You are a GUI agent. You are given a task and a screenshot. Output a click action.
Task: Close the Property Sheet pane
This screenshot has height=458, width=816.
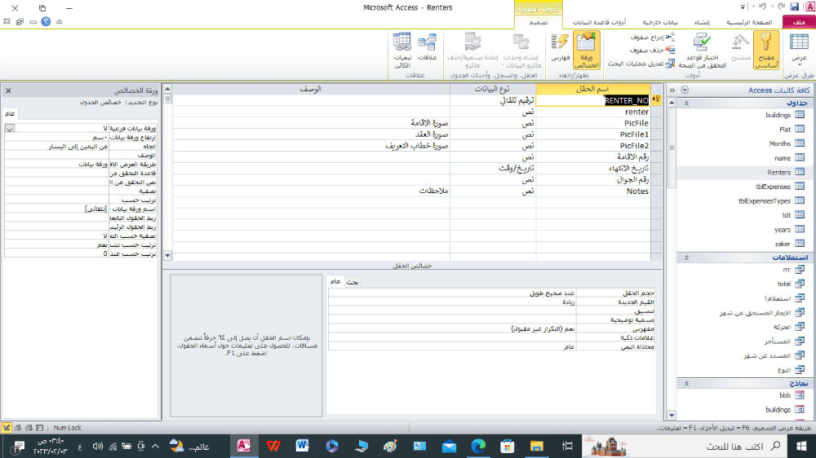coord(8,90)
